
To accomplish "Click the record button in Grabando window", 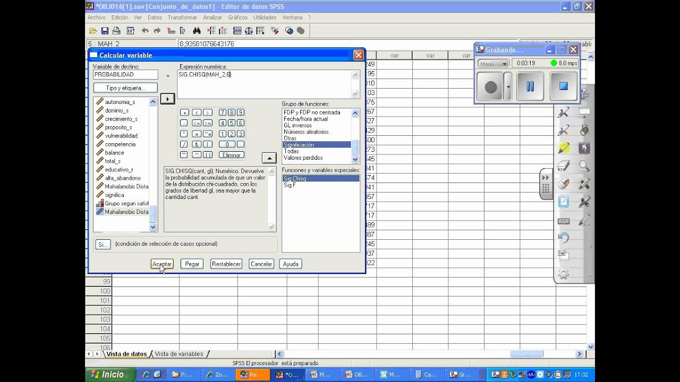I will tap(490, 87).
